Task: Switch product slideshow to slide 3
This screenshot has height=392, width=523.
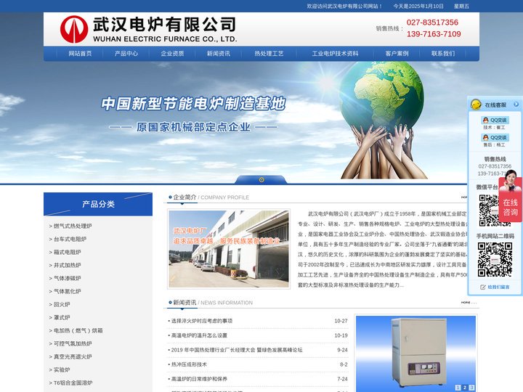Action: pos(471,388)
